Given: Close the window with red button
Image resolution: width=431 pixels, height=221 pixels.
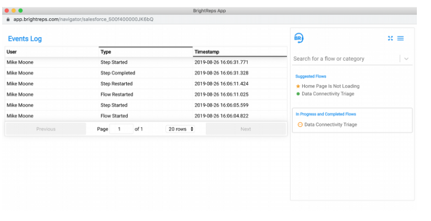Looking at the screenshot, I should 7,10.
